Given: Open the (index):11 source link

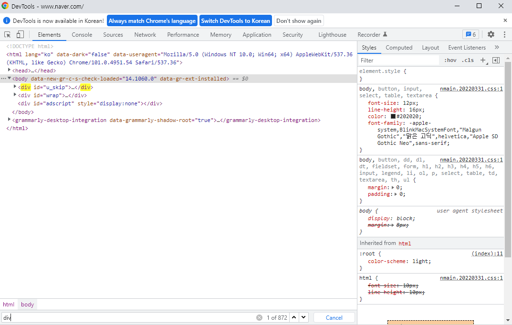Looking at the screenshot, I should click(487, 254).
